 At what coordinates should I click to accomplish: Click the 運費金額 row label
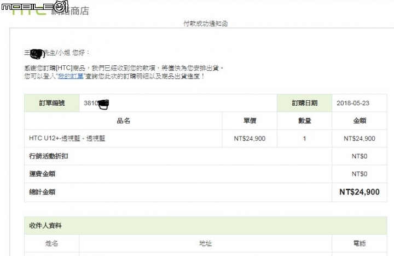point(42,174)
